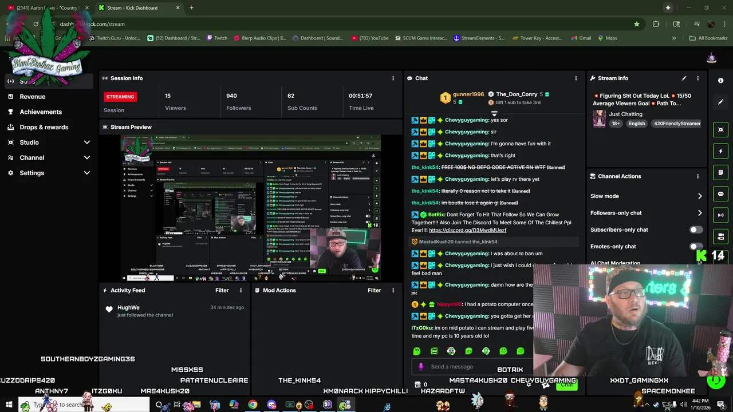This screenshot has height=412, width=733.
Task: Open the Gmail bookmark
Action: click(581, 38)
